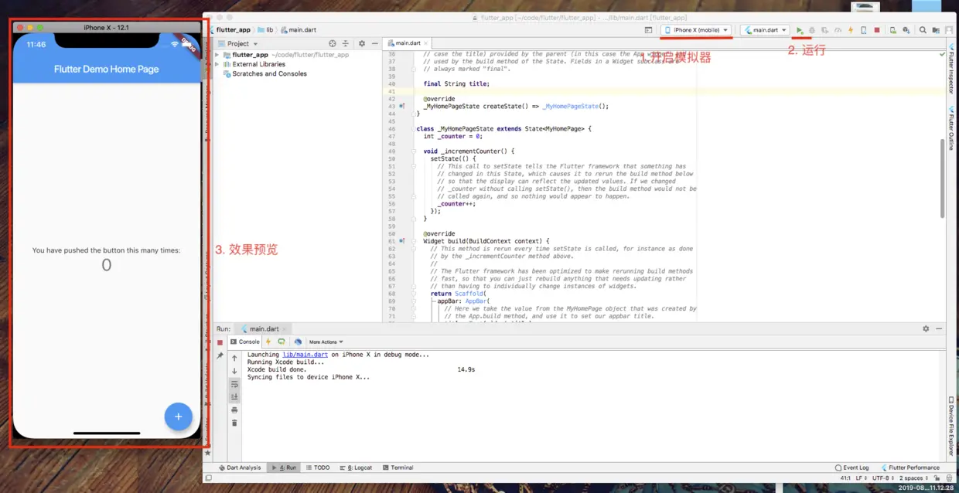Hide the Run panel with the minus icon
The image size is (959, 493).
click(x=940, y=328)
